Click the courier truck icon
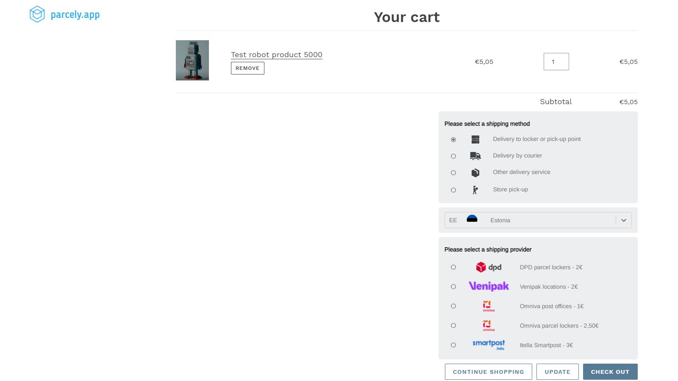Screen dimensions: 678x381 click(x=475, y=156)
